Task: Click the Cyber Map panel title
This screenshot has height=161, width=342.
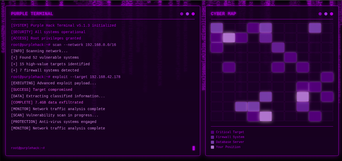Action: tap(223, 14)
